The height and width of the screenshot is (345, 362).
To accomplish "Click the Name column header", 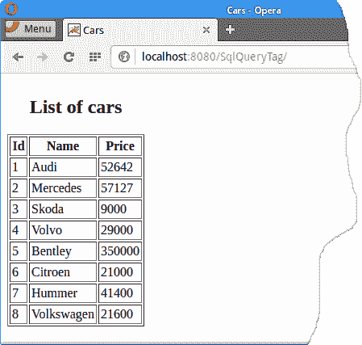I will (x=63, y=146).
